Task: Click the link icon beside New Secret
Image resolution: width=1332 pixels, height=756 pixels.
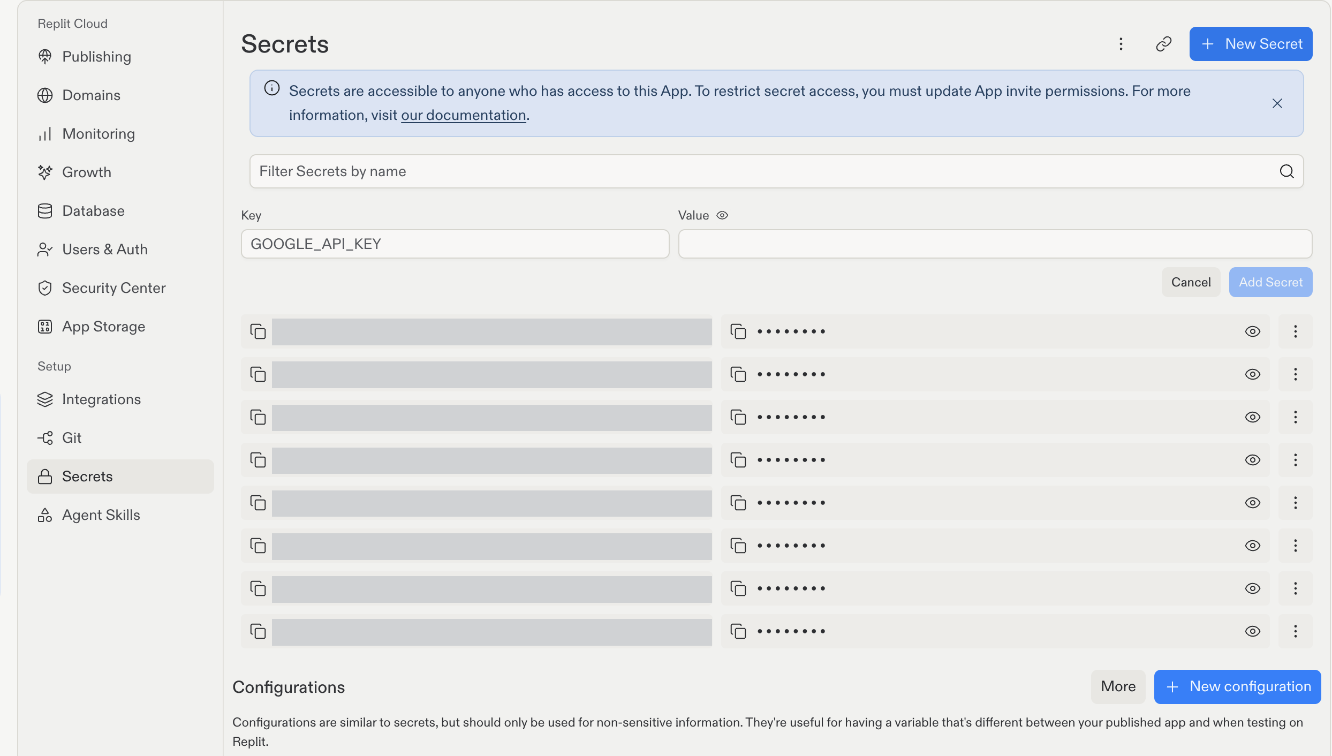Action: click(x=1164, y=44)
